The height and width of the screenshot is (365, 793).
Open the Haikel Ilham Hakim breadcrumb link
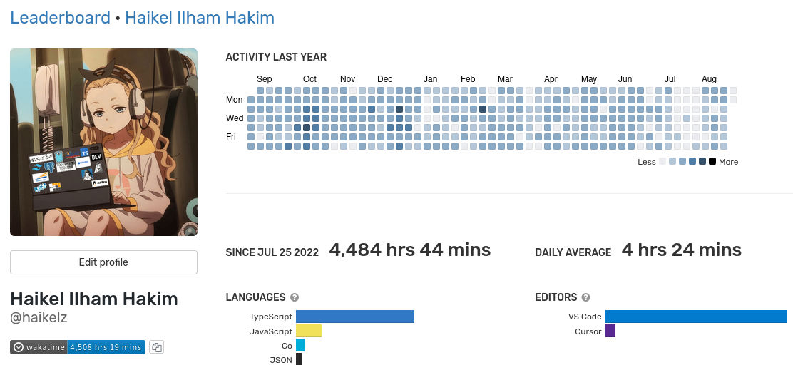pos(200,19)
